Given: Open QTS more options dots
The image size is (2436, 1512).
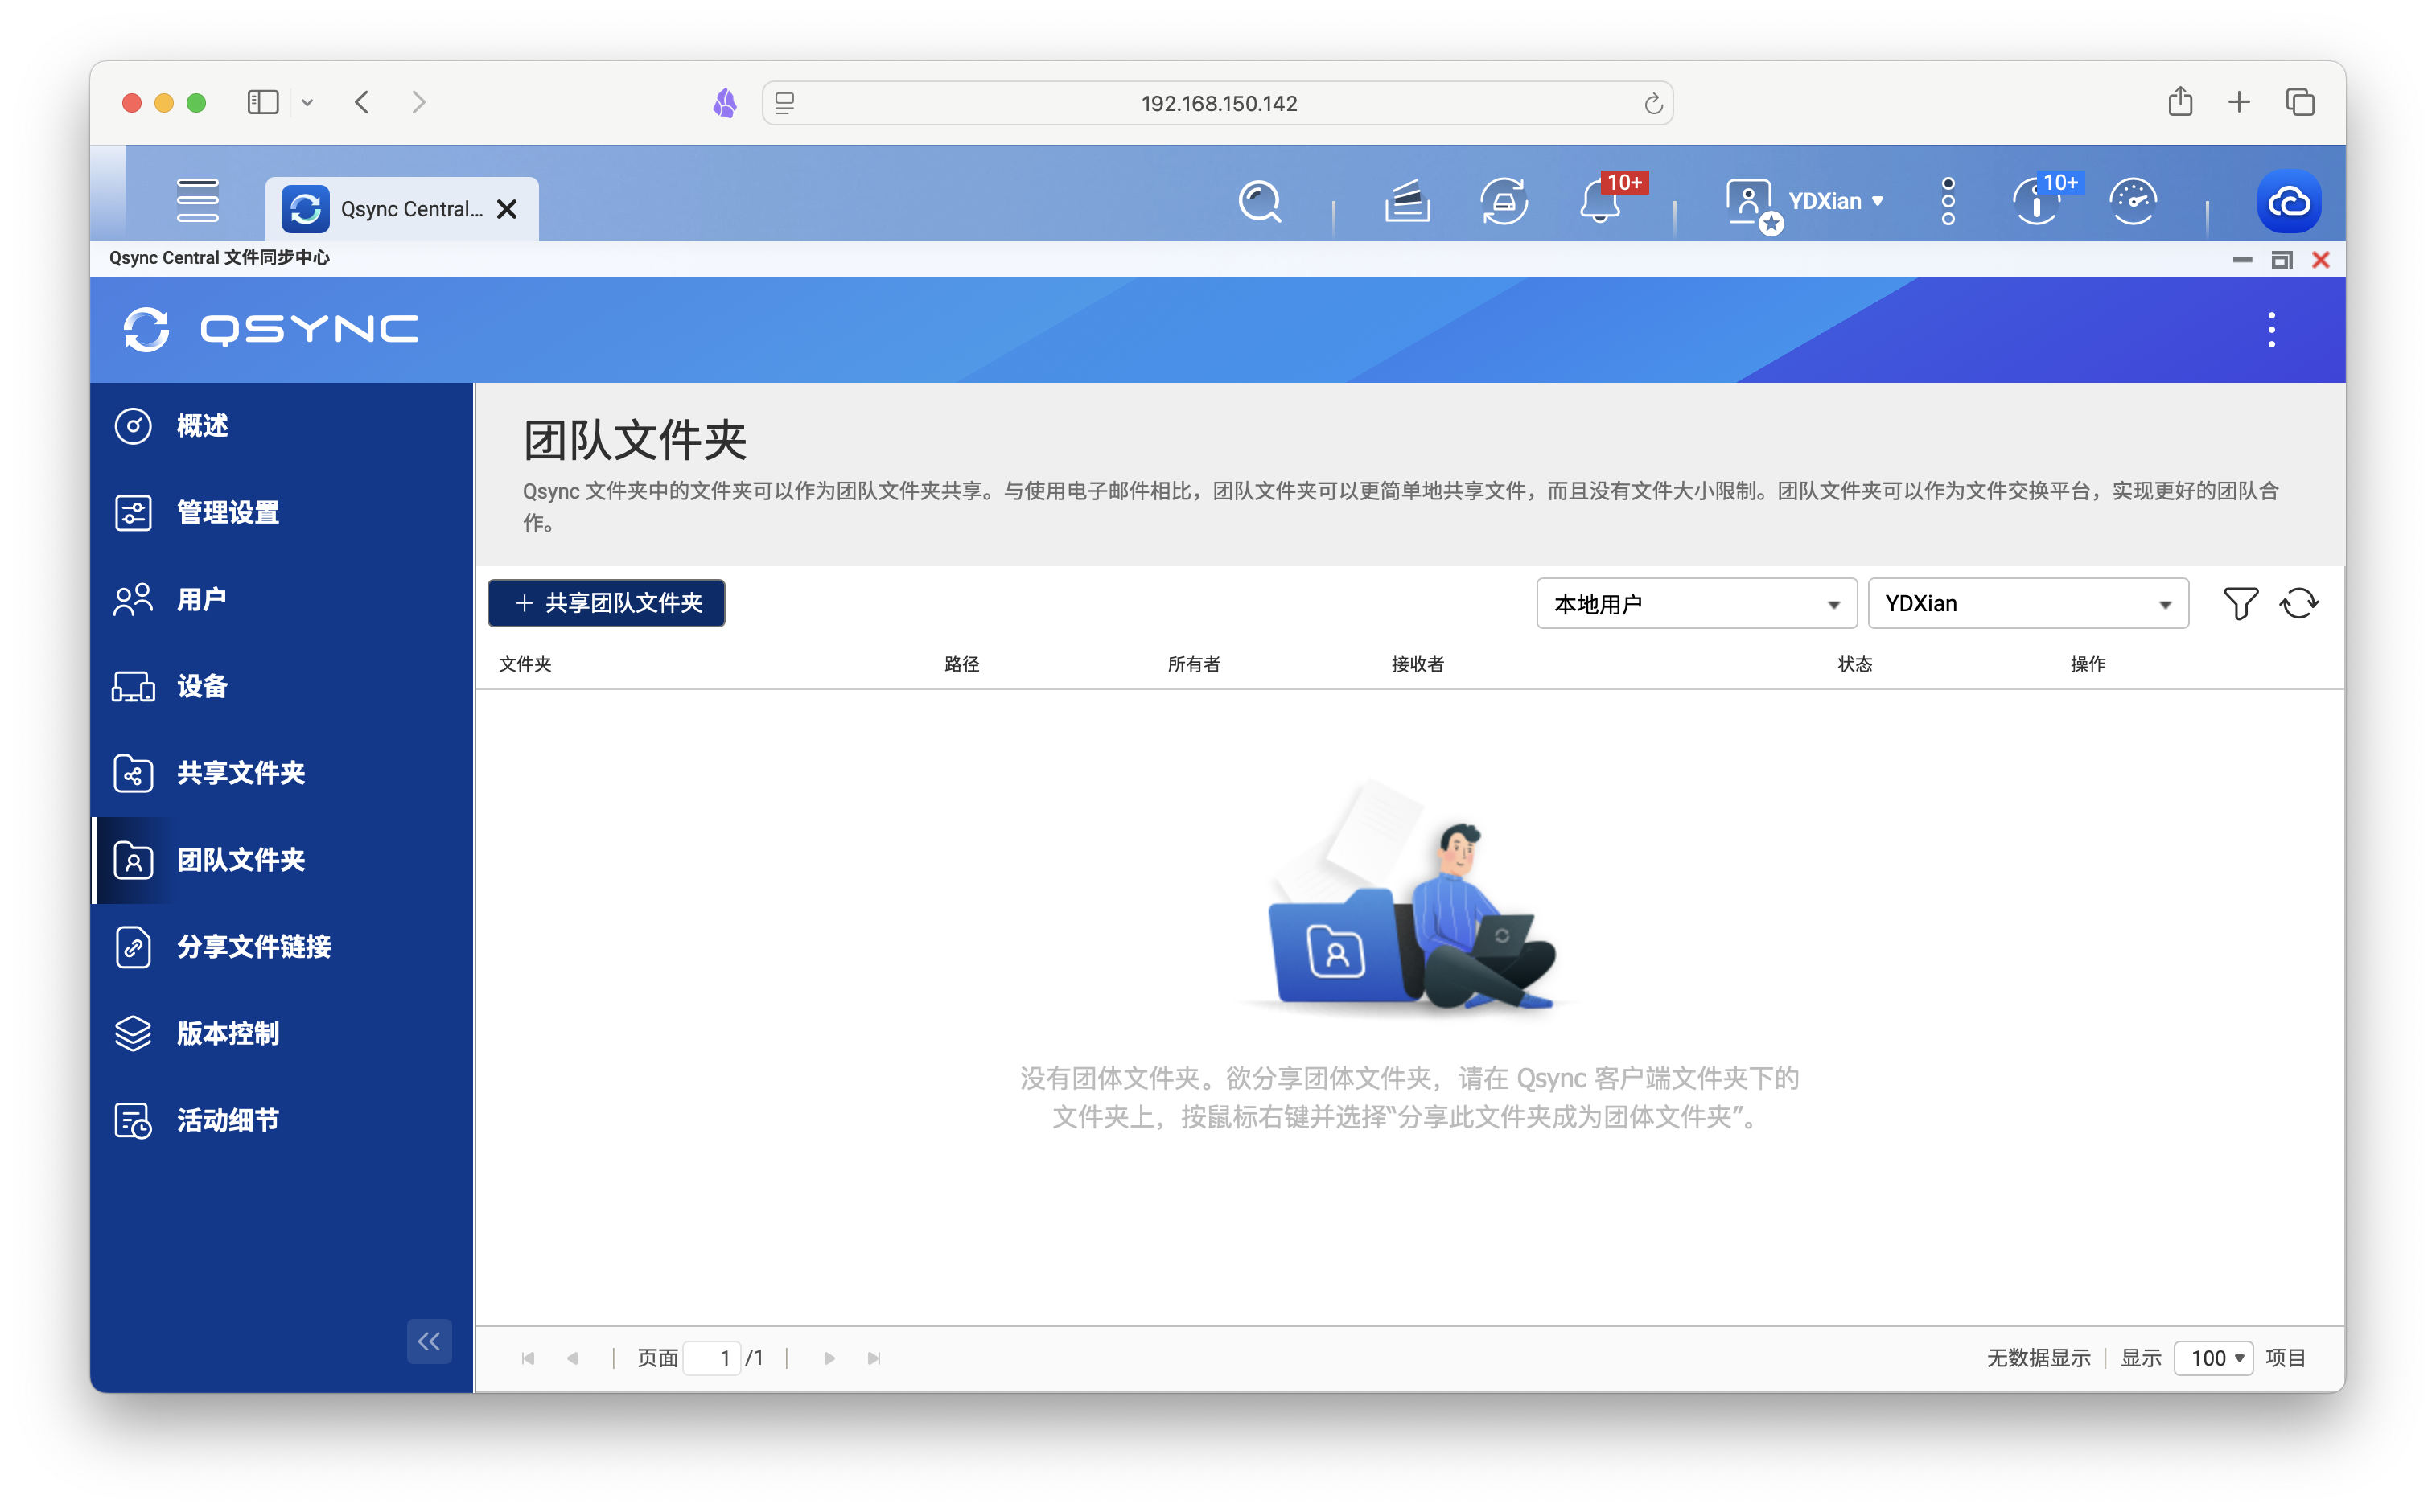Looking at the screenshot, I should coord(1948,201).
